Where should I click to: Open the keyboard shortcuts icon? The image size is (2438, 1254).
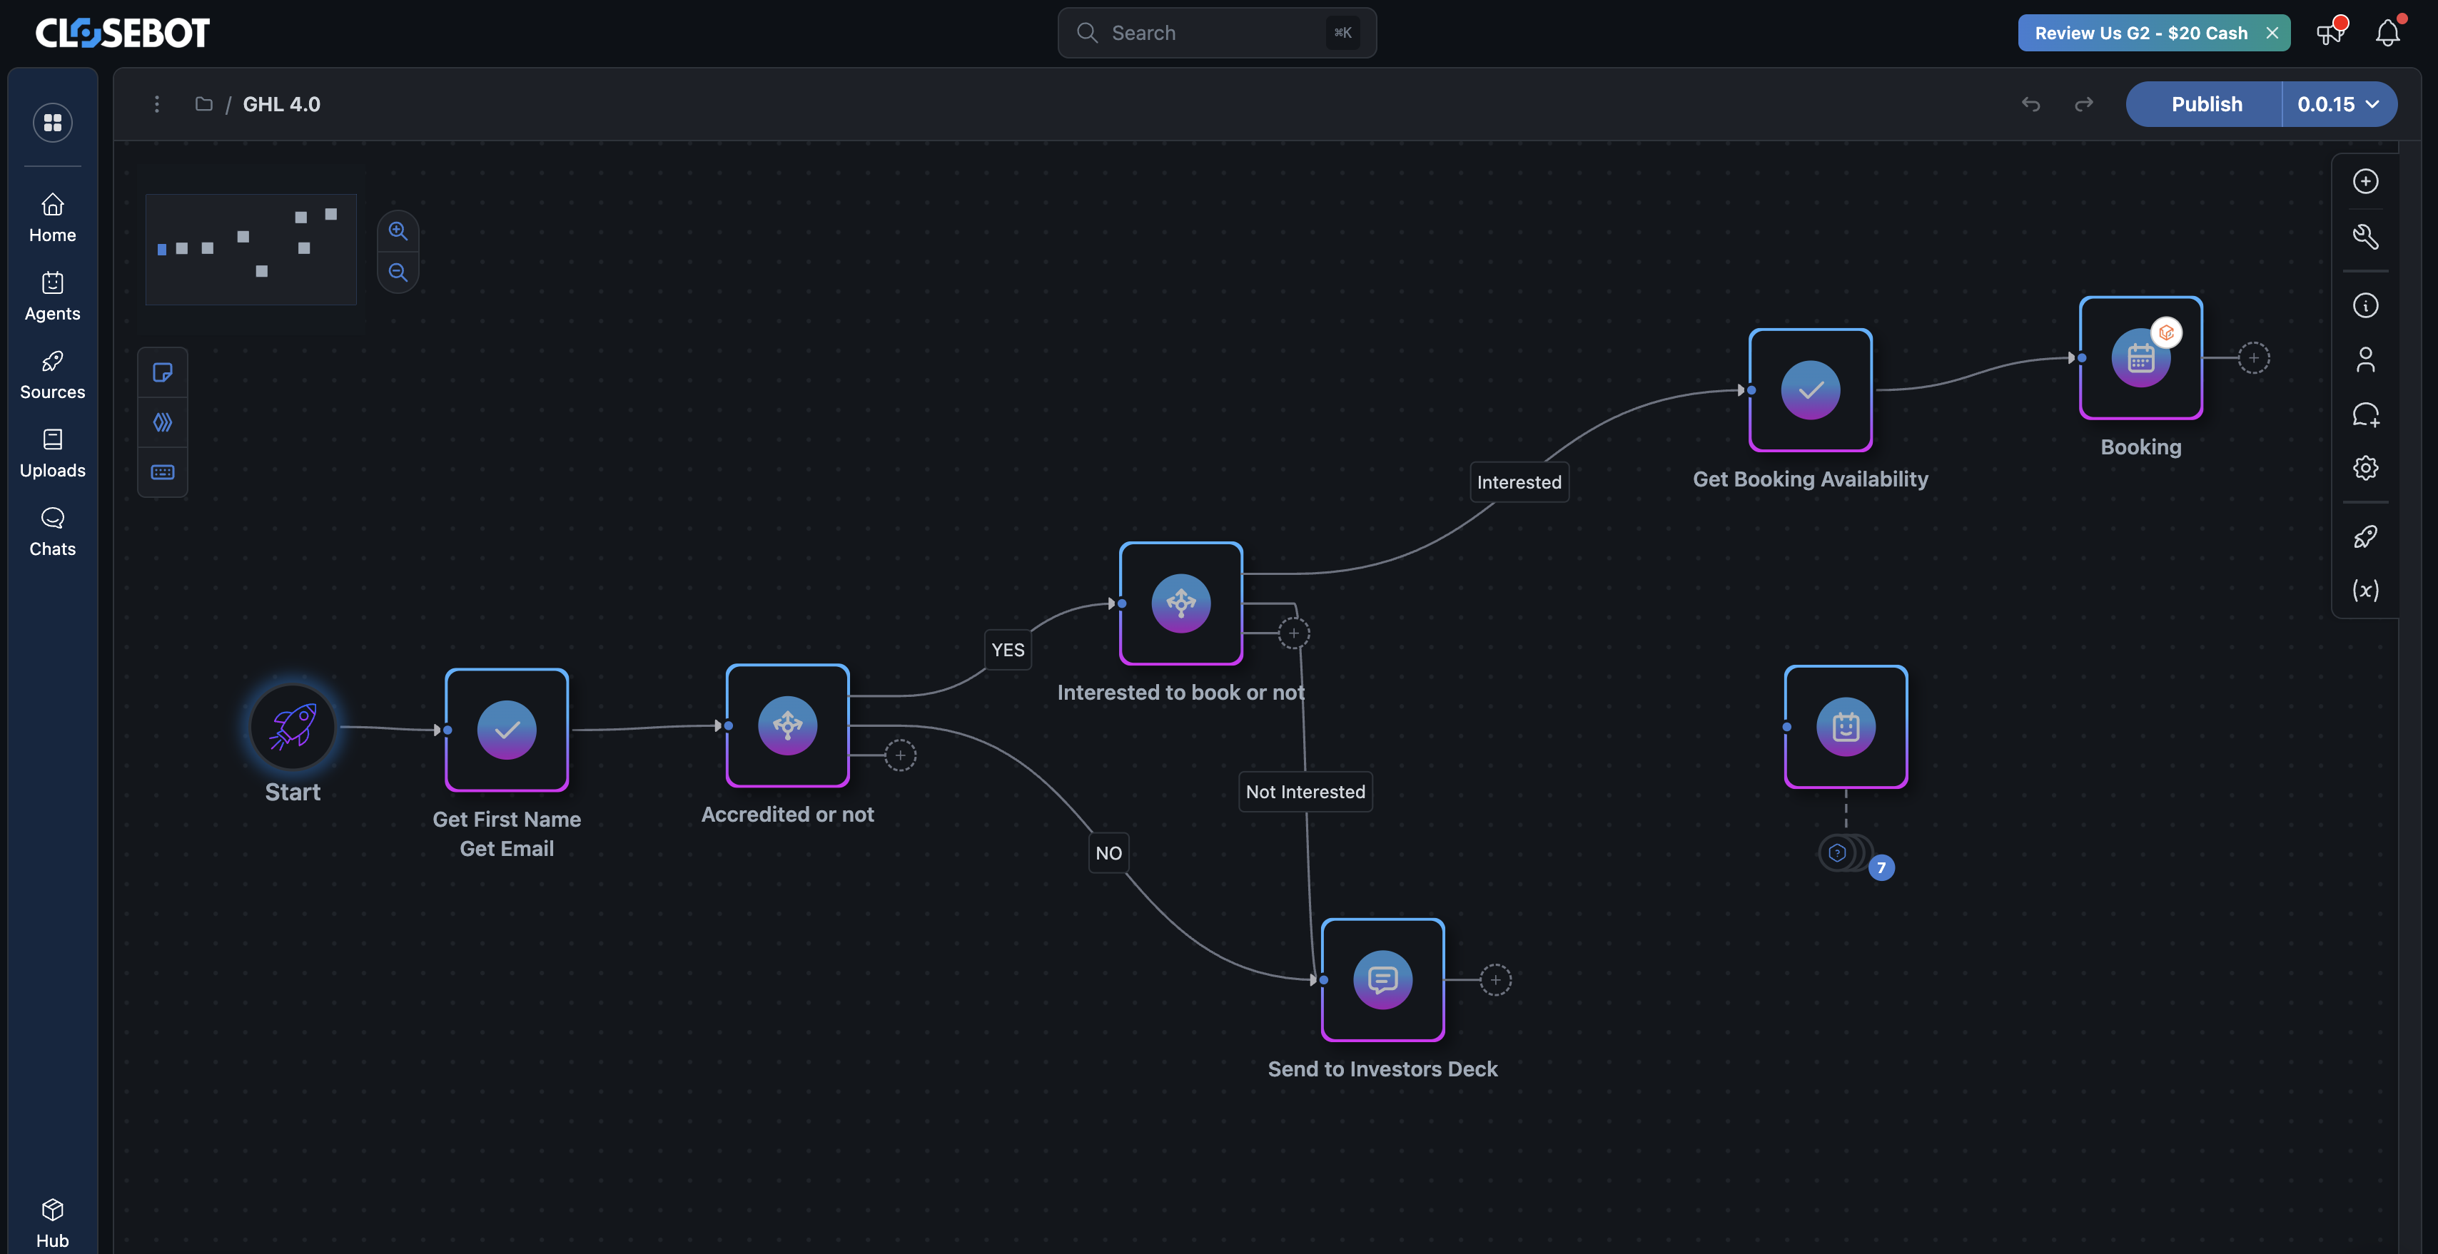pyautogui.click(x=163, y=472)
